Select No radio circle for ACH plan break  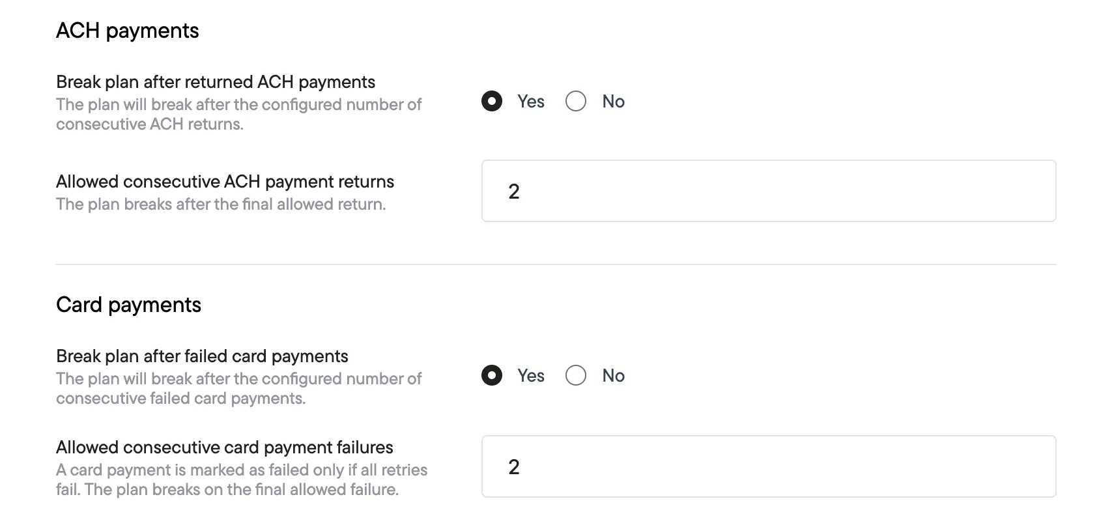[x=576, y=102]
